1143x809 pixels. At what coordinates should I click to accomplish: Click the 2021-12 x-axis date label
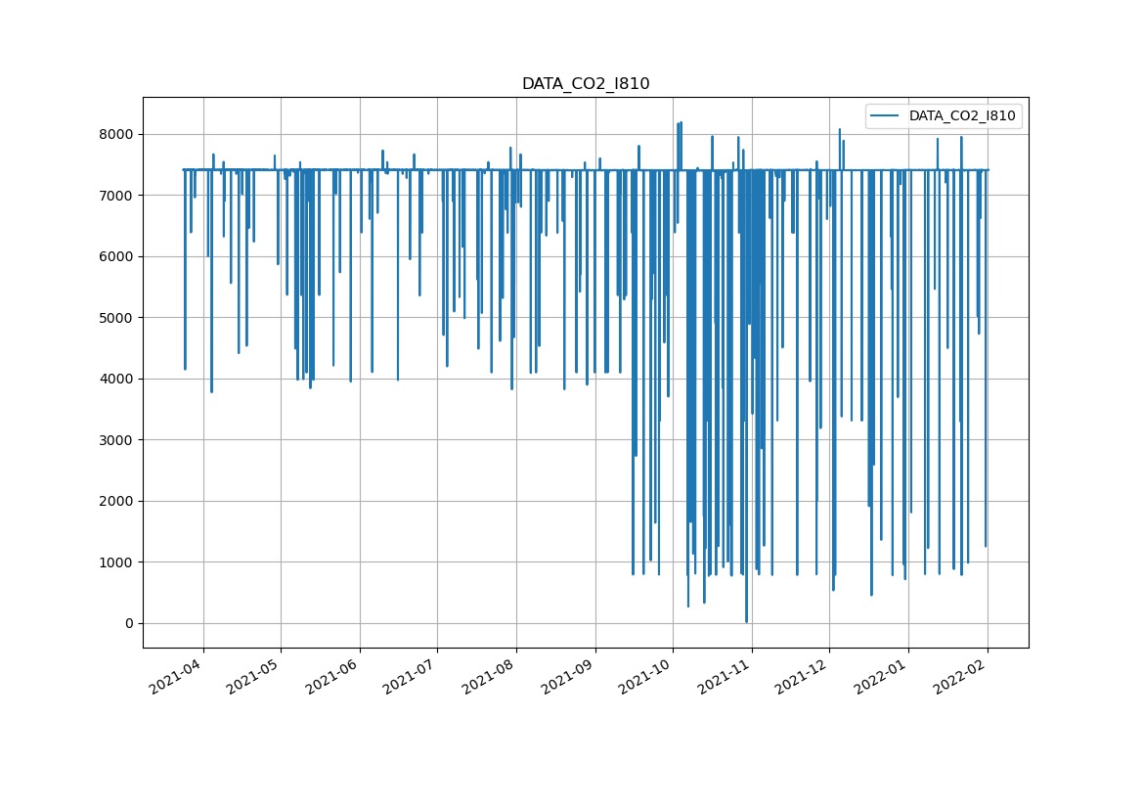[805, 675]
